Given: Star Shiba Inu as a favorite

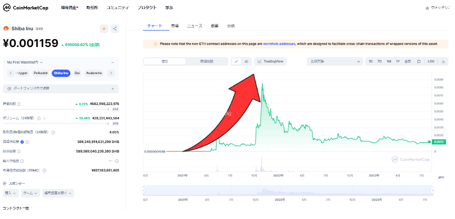Looking at the screenshot, I should (x=104, y=28).
